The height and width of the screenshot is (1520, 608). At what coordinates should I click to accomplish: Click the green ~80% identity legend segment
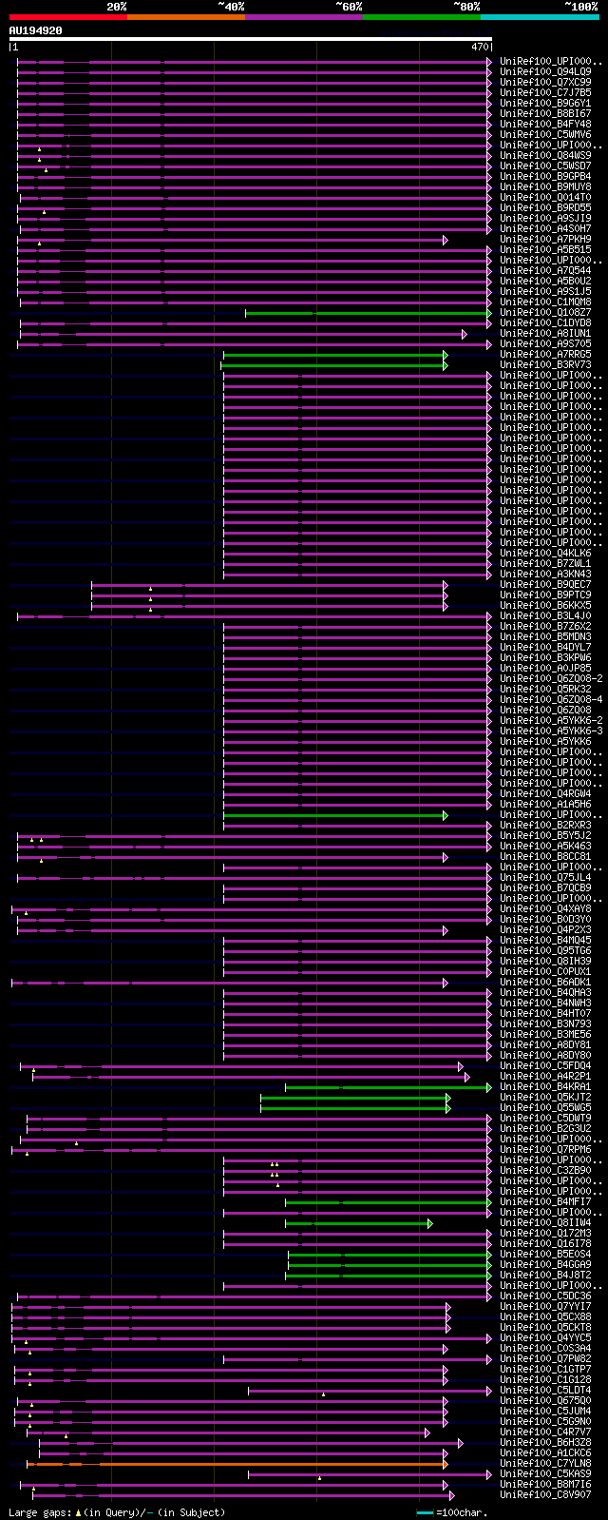[x=422, y=17]
